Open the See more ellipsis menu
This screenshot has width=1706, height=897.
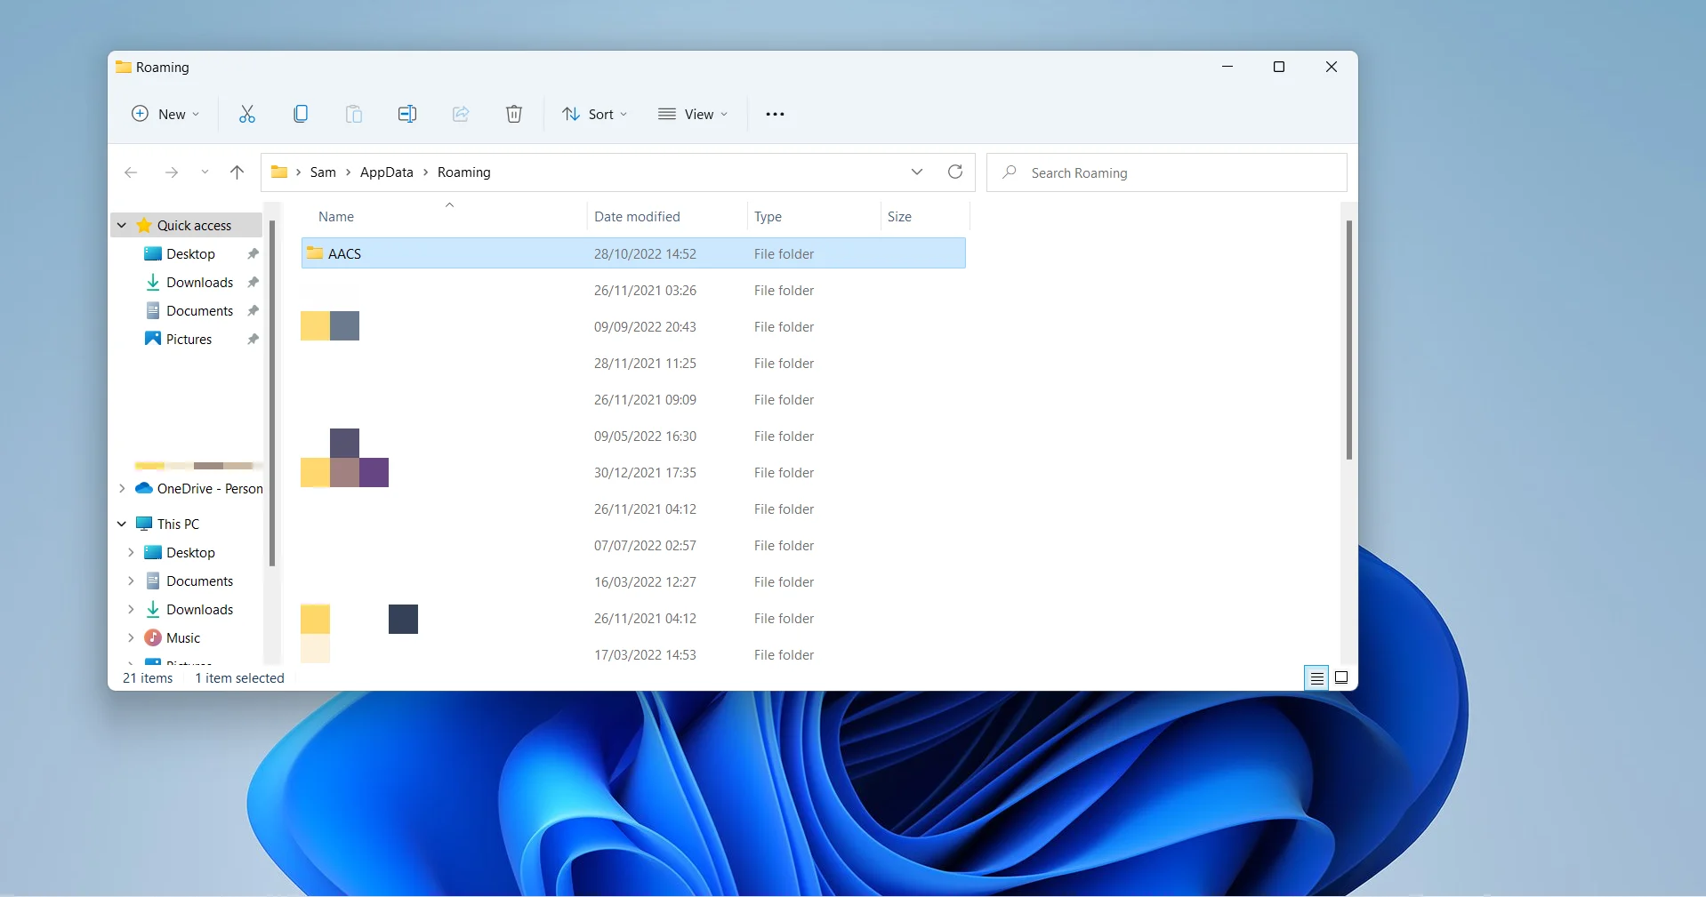click(775, 114)
